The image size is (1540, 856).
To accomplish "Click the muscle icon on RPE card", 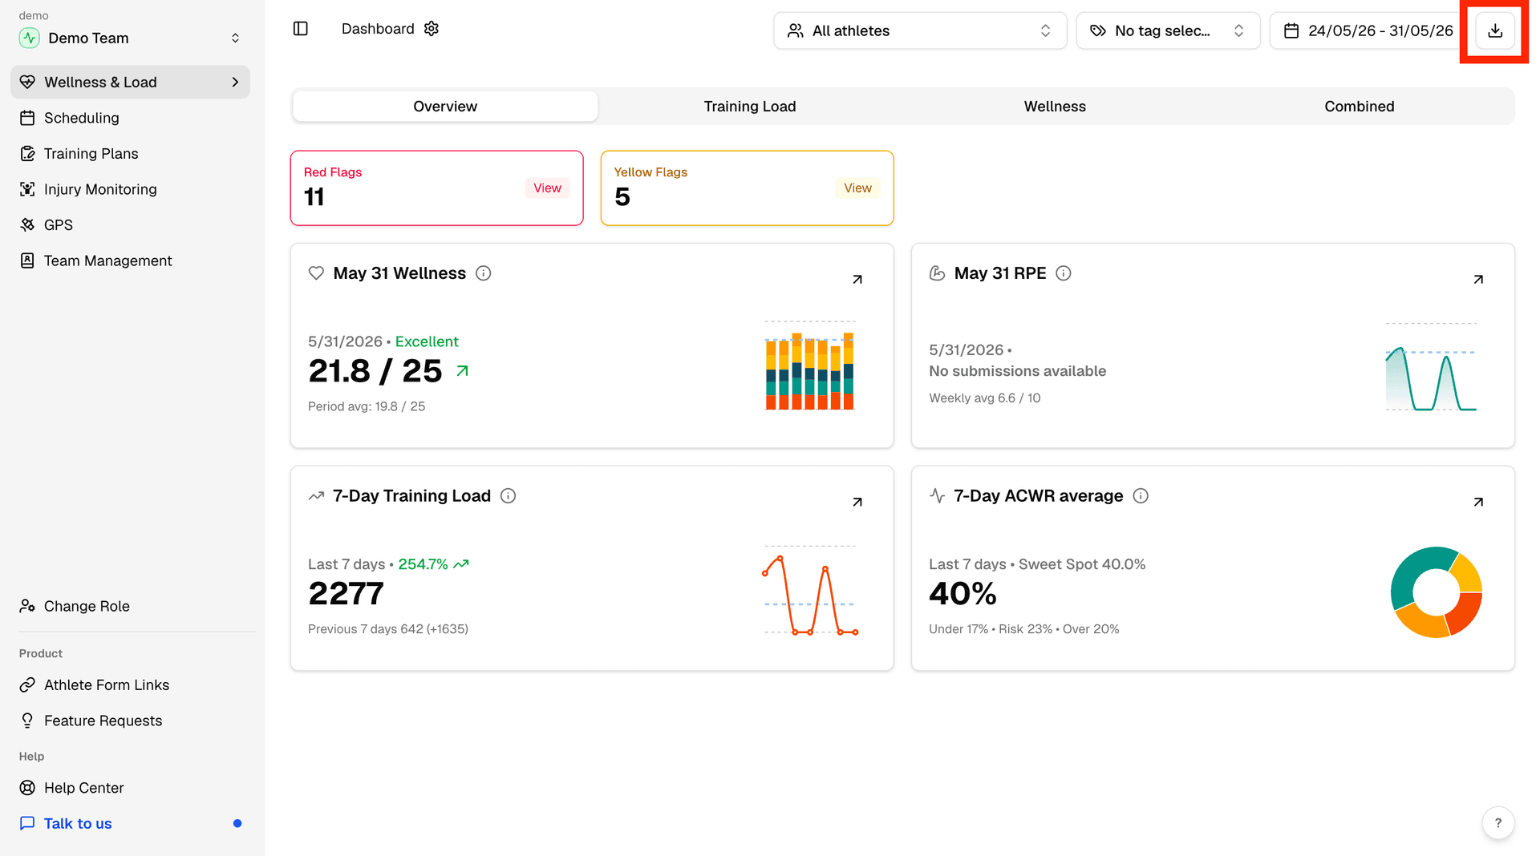I will 937,273.
